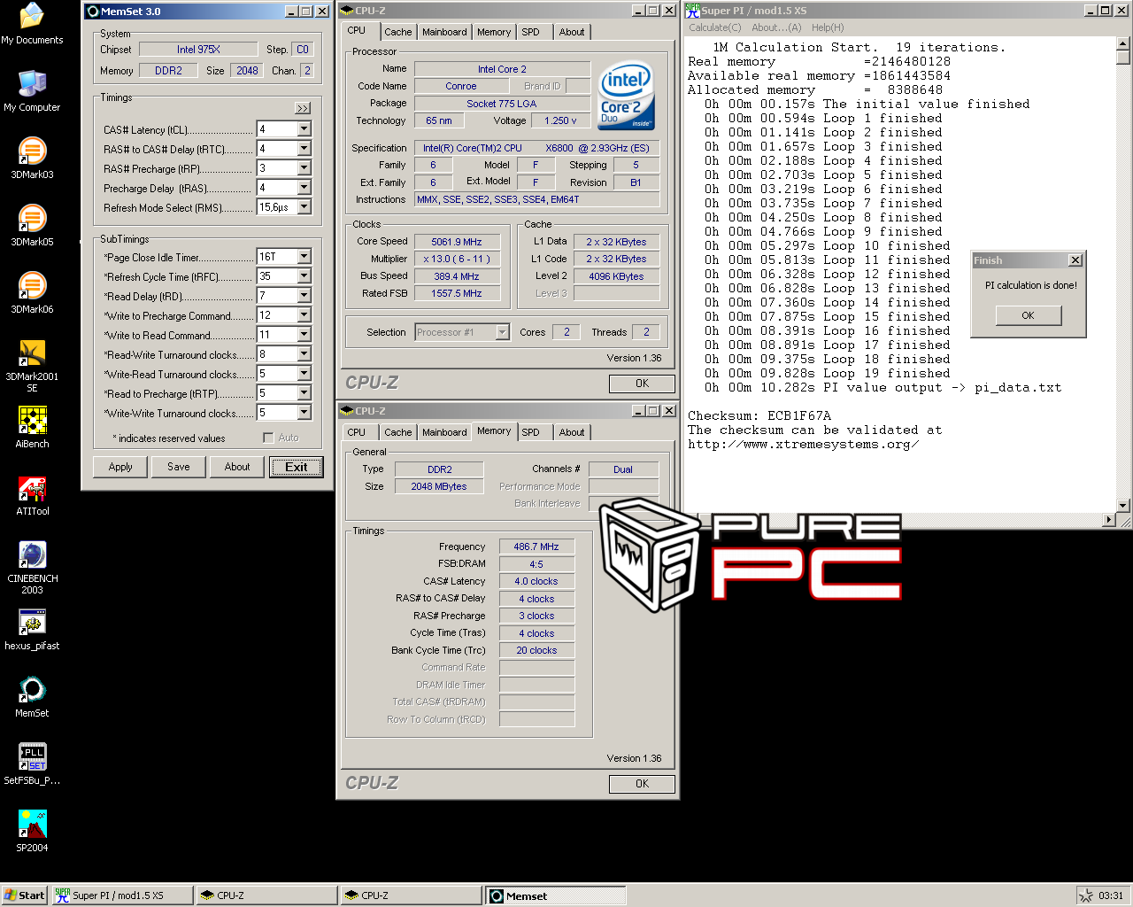Click Apply button in MemSet

(x=120, y=467)
